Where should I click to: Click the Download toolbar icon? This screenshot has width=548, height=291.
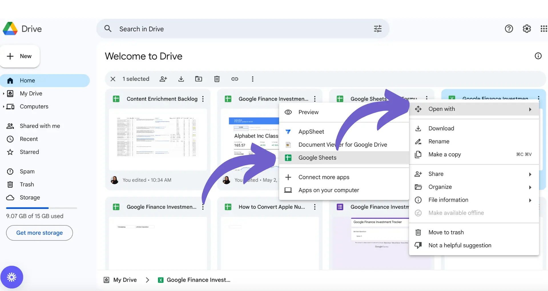(181, 79)
